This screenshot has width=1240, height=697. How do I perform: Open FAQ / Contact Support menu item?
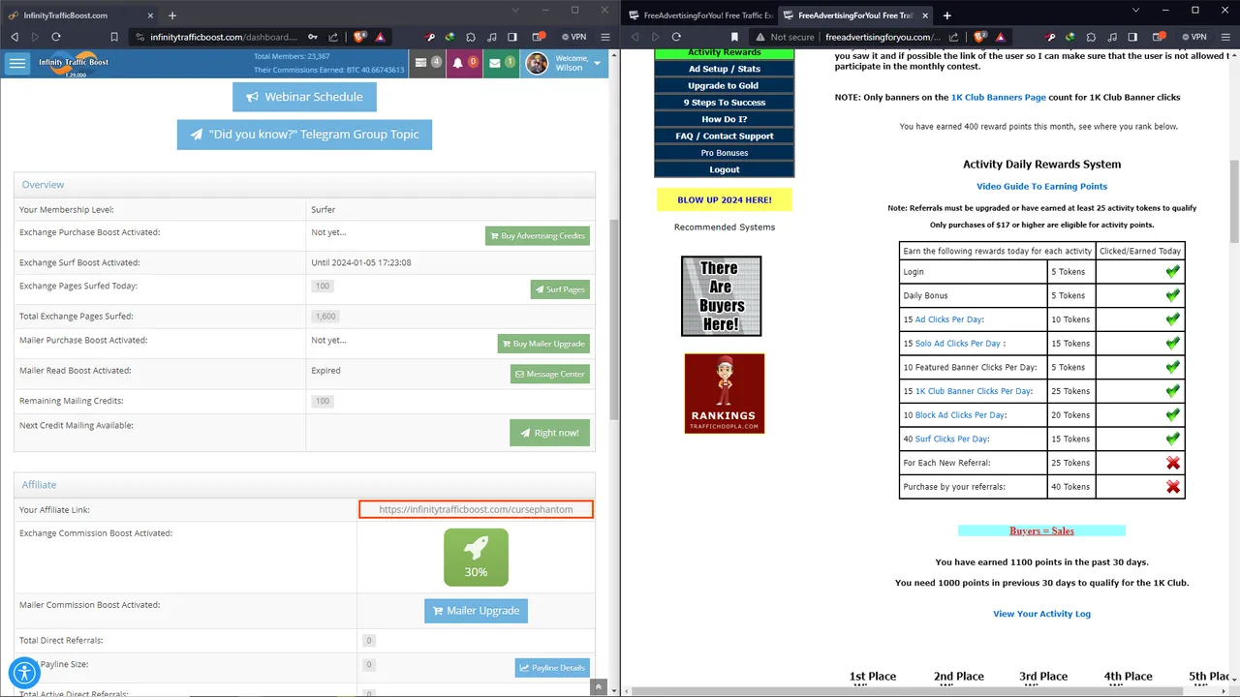[x=724, y=136]
